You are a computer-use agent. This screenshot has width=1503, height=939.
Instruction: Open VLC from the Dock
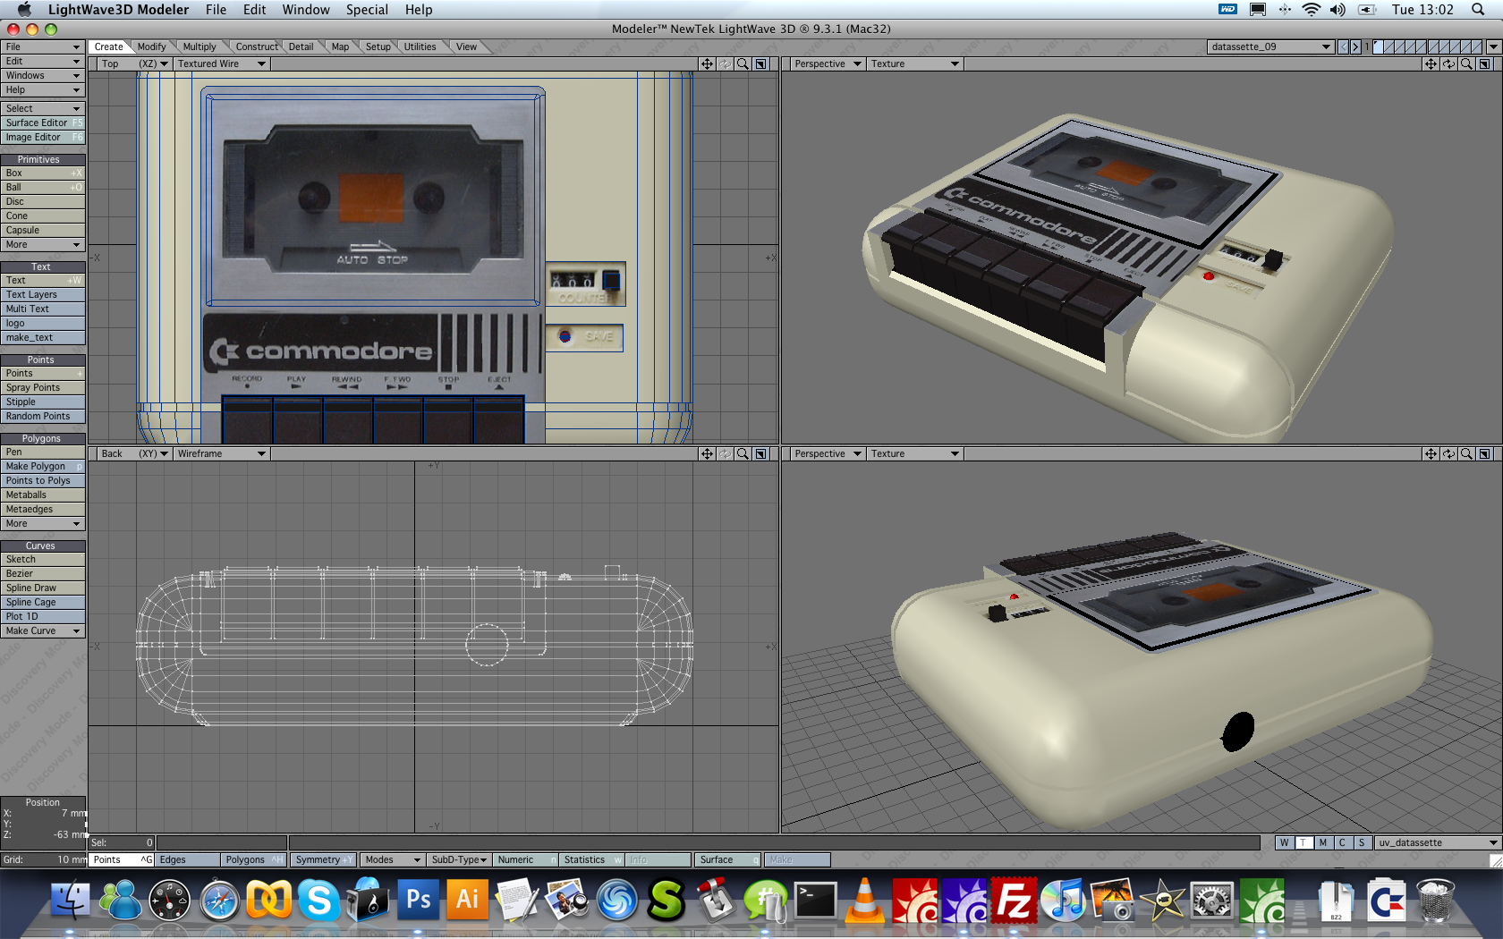[865, 900]
